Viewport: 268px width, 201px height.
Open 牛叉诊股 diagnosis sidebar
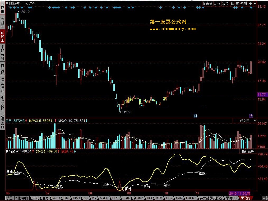(2, 103)
